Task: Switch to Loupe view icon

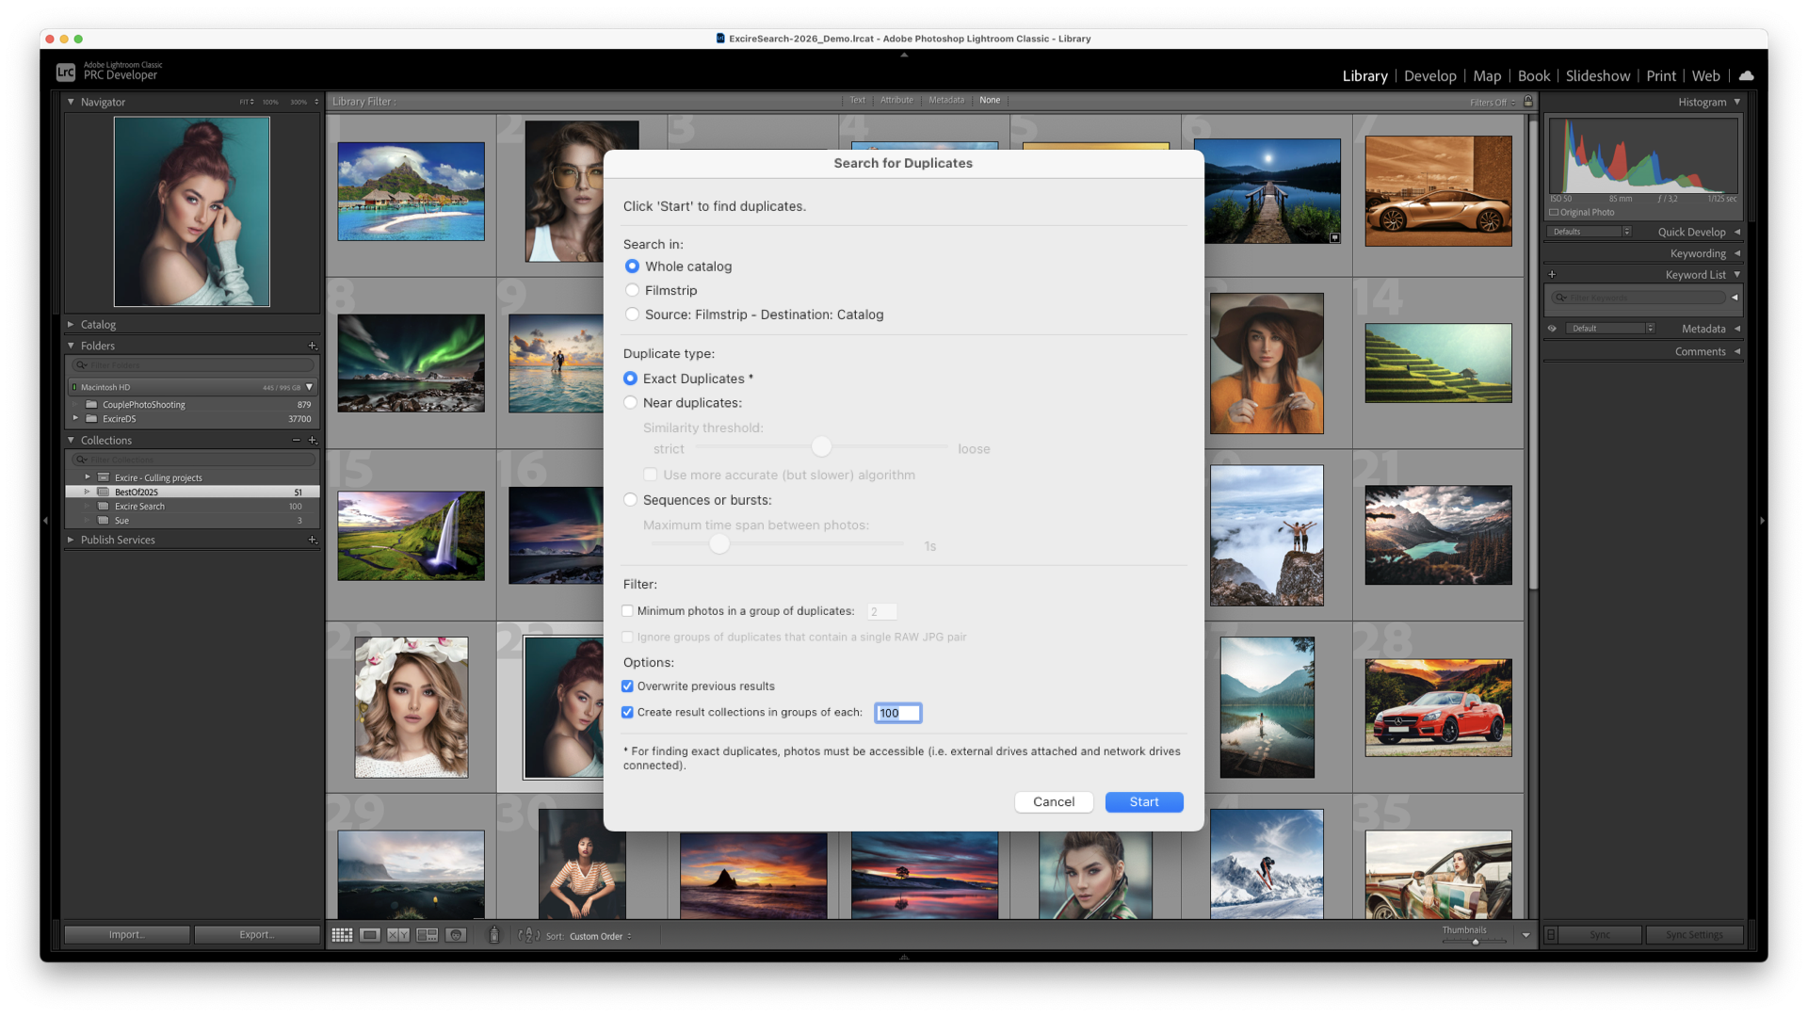Action: coord(370,935)
